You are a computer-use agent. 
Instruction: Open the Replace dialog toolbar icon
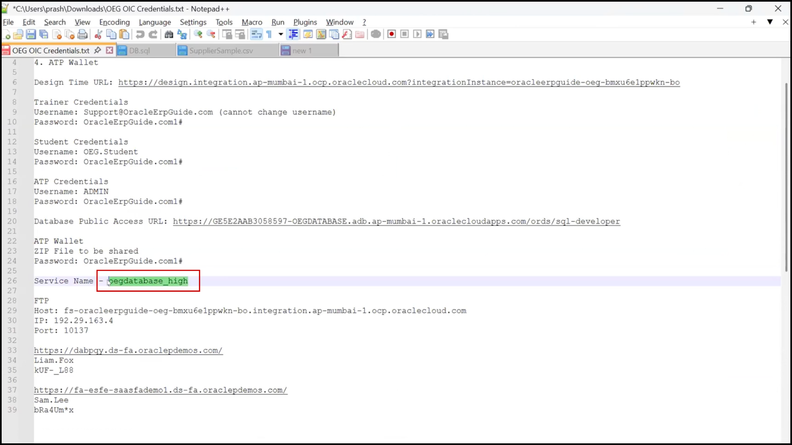pyautogui.click(x=182, y=34)
